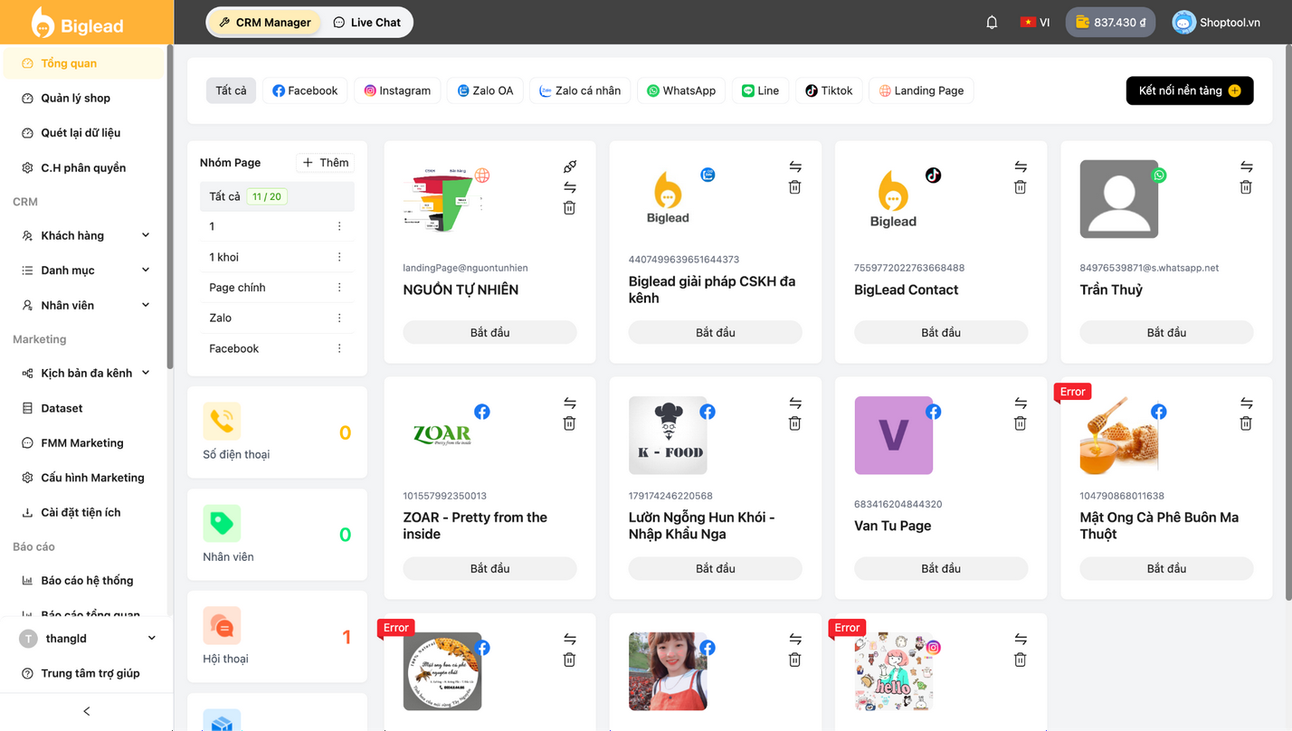Viewport: 1292px width, 731px height.
Task: Click the plug icon on NGUỒN TỰ NHIÊN card
Action: pyautogui.click(x=569, y=166)
